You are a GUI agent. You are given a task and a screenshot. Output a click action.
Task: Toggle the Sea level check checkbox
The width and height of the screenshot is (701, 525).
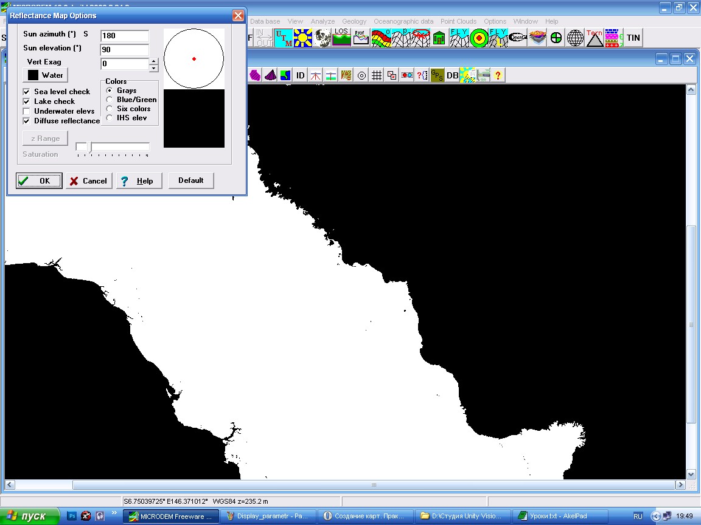coord(26,92)
